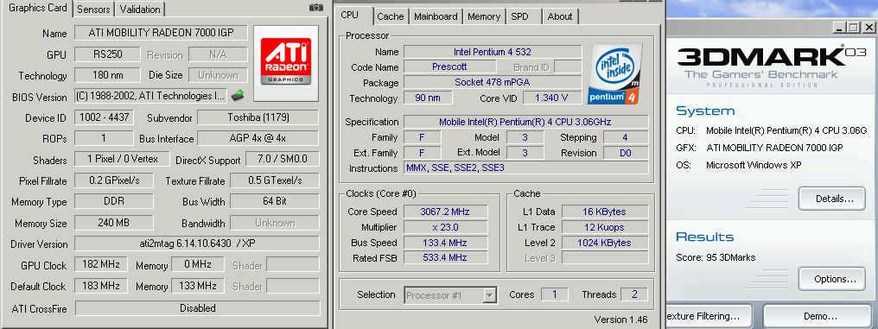Click the L1 Trace 12 Kuops field
Image resolution: width=878 pixels, height=329 pixels.
pos(604,227)
